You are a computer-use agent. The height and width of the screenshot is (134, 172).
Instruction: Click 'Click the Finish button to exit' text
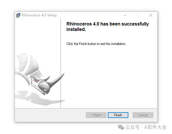point(96,44)
